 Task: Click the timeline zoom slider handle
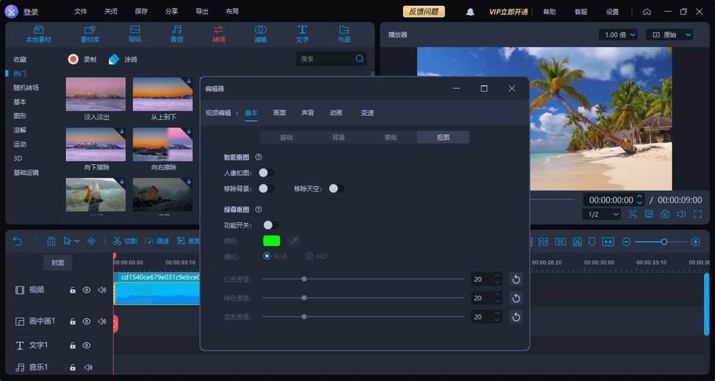(664, 242)
